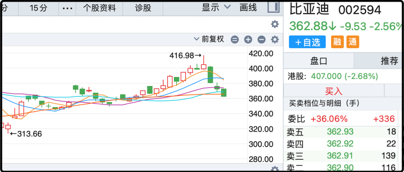Viewport: 404px width, 172px height.
Task: Expand the 显示 dropdown
Action: (217, 7)
